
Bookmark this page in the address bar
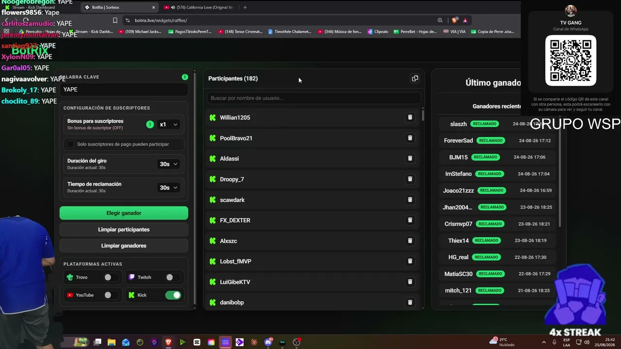coord(115,20)
